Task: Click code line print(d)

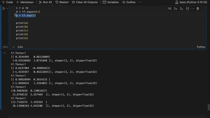Action: pos(22,34)
